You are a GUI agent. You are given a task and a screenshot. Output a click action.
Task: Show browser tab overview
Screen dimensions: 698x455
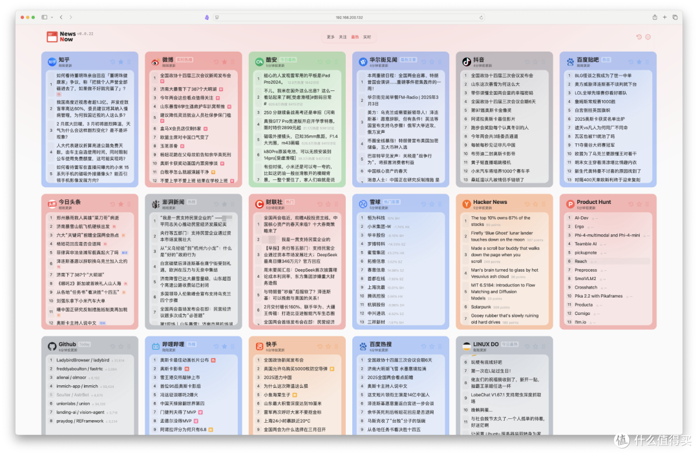click(x=675, y=17)
